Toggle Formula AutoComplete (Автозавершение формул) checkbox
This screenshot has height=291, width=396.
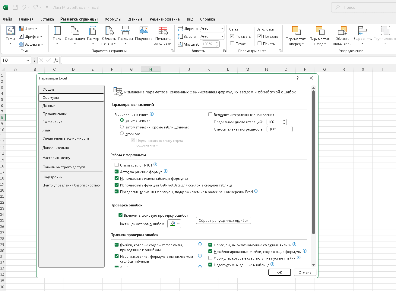(116, 172)
